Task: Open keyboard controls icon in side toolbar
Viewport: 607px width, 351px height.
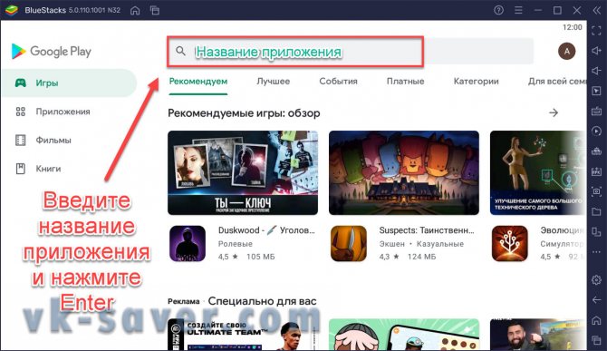Action: pyautogui.click(x=596, y=112)
